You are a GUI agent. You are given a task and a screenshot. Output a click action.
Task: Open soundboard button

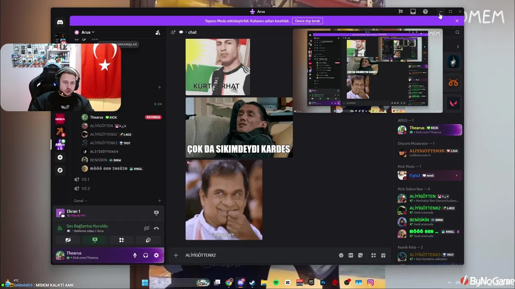tap(148, 240)
